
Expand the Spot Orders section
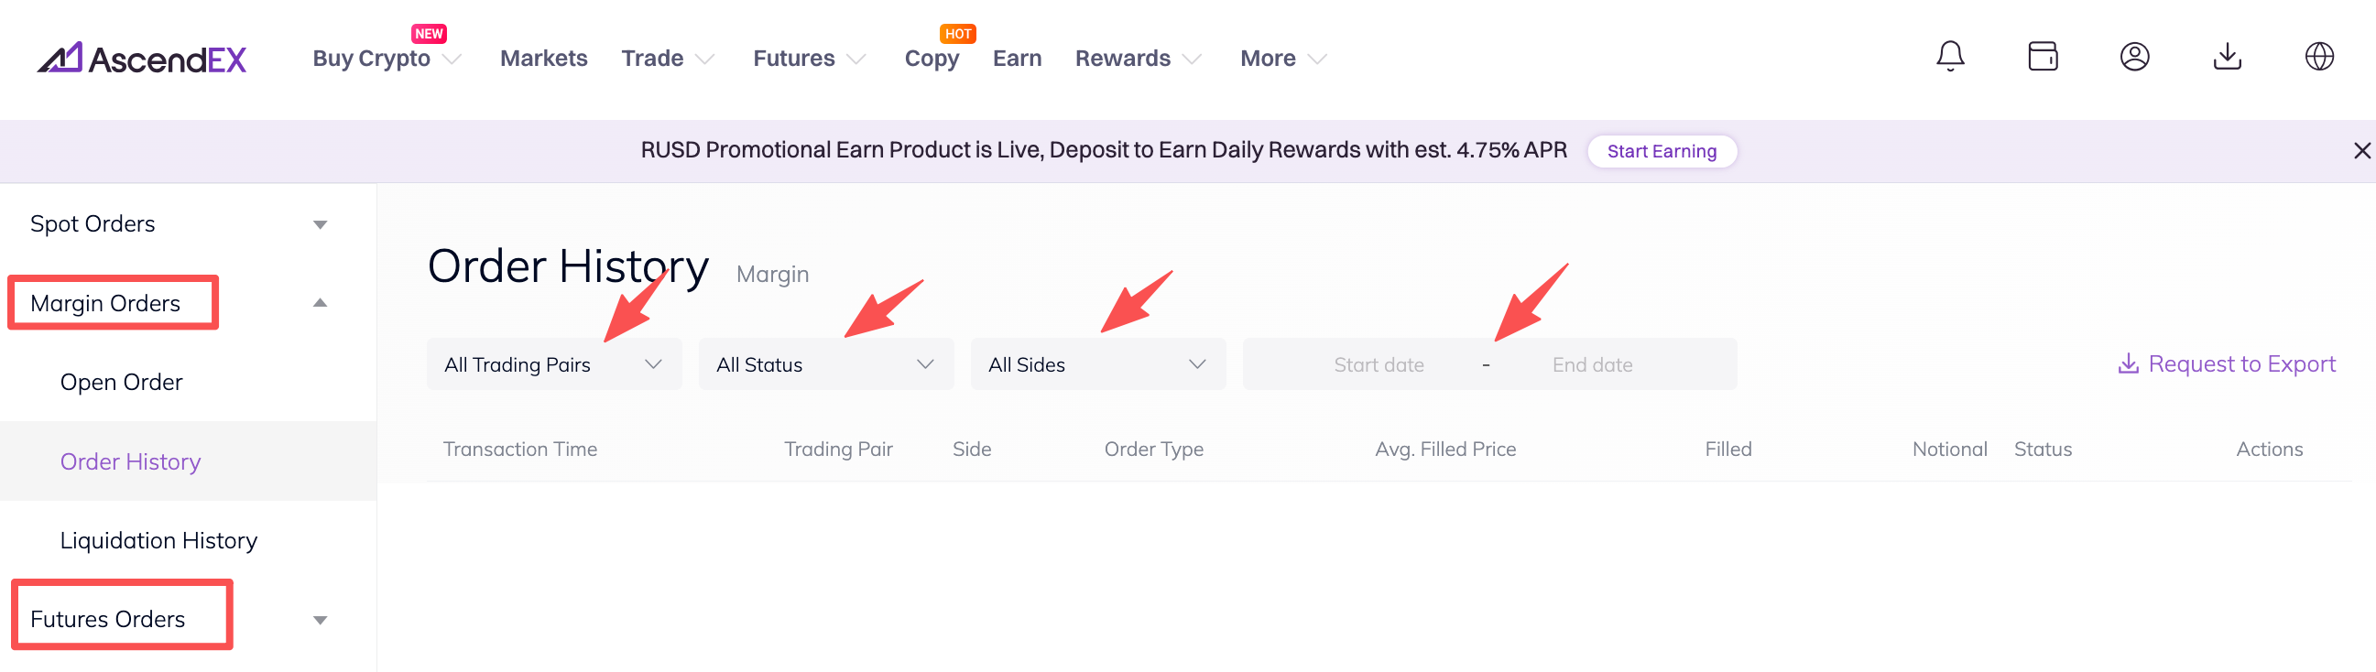click(x=319, y=224)
